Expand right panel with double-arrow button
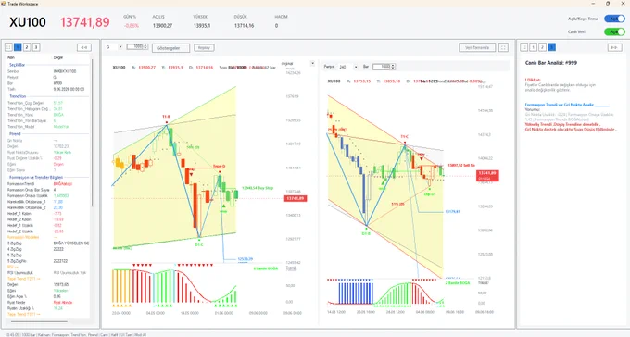This screenshot has height=337, width=630. click(x=614, y=47)
